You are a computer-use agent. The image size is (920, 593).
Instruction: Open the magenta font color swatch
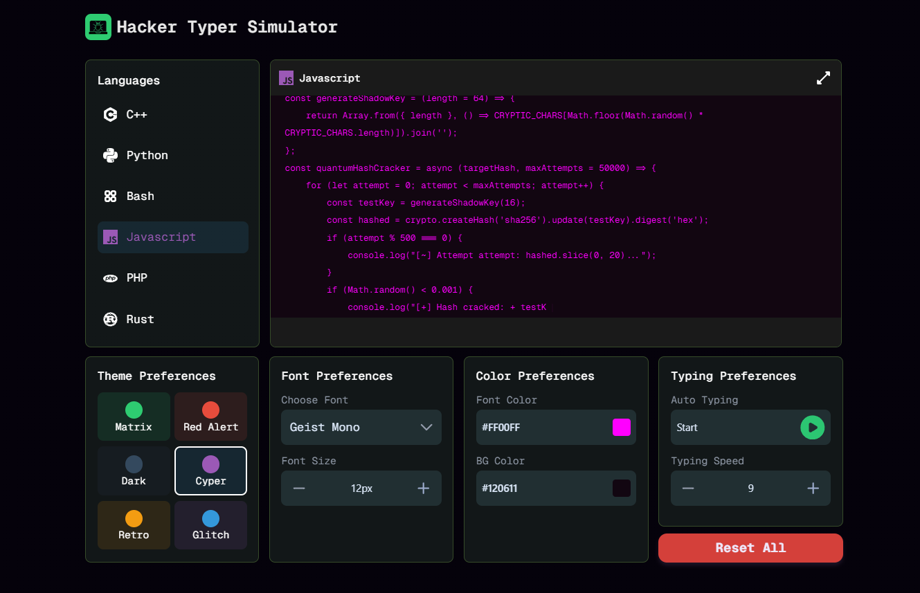pos(622,428)
